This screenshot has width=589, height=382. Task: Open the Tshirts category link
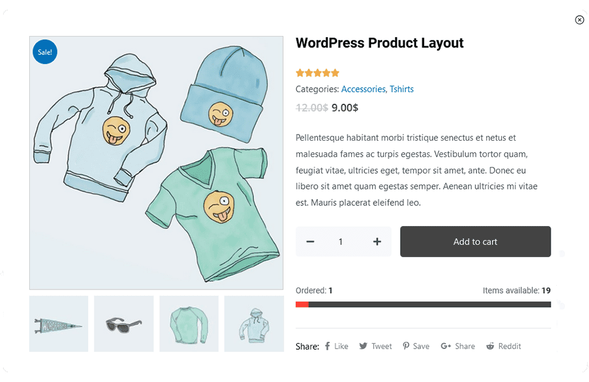[x=402, y=89]
